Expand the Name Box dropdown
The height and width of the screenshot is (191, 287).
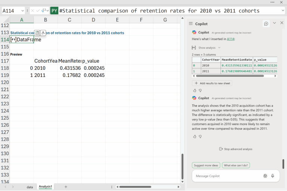pos(23,11)
